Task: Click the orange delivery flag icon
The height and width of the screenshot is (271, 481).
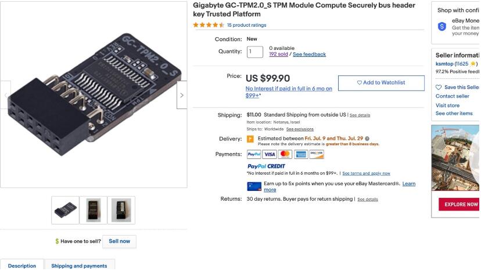Action: 250,139
